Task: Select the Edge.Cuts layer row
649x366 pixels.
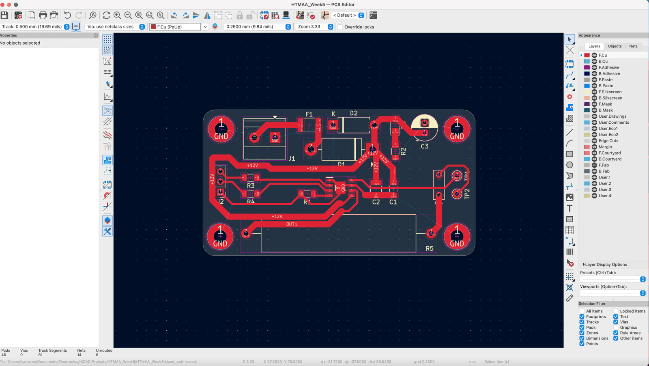Action: click(x=612, y=141)
